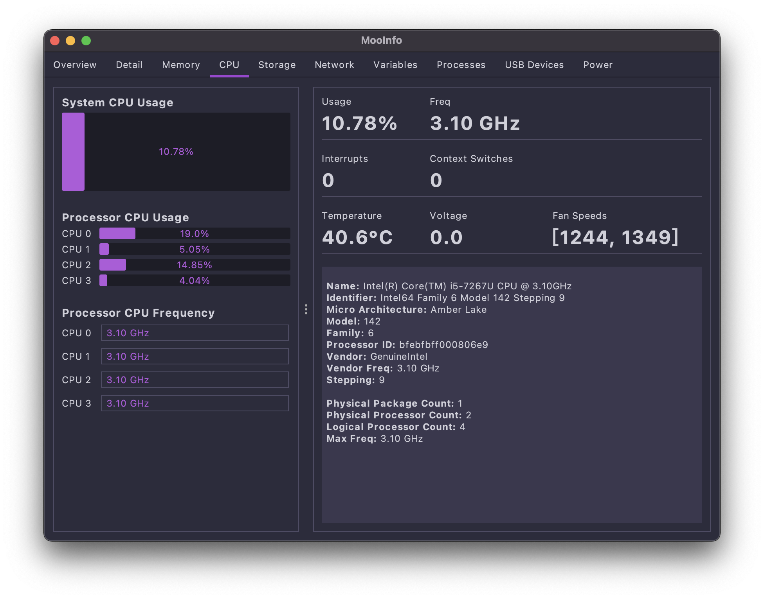The image size is (764, 599).
Task: Click the active CPU tab
Action: click(229, 65)
